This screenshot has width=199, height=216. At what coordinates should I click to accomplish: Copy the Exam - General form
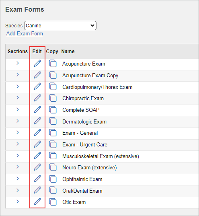(53, 133)
